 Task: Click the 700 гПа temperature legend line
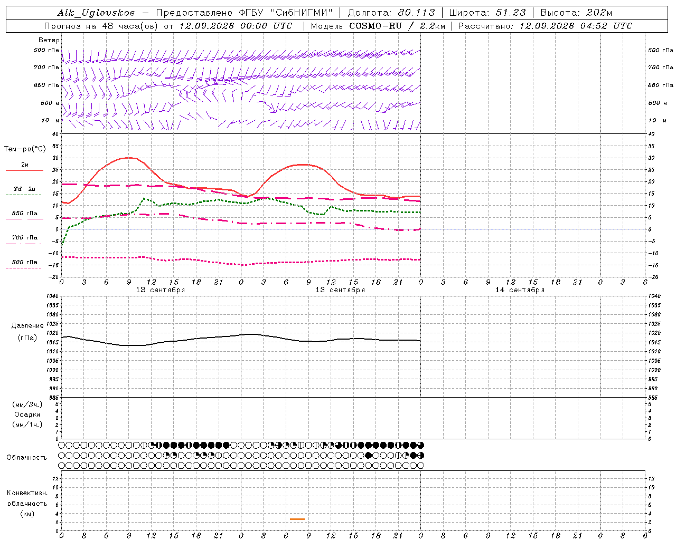pyautogui.click(x=23, y=244)
